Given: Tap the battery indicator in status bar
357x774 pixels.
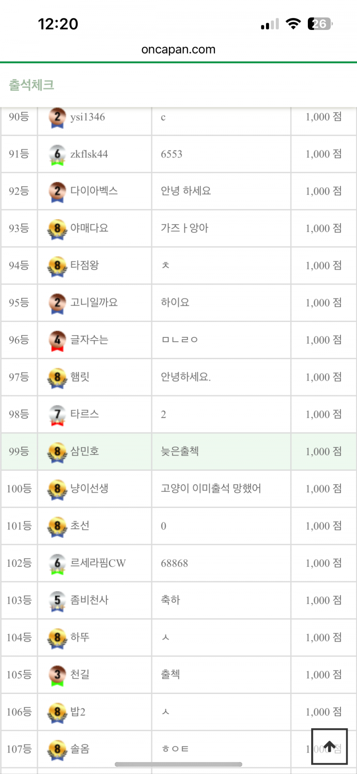Looking at the screenshot, I should pos(320,24).
